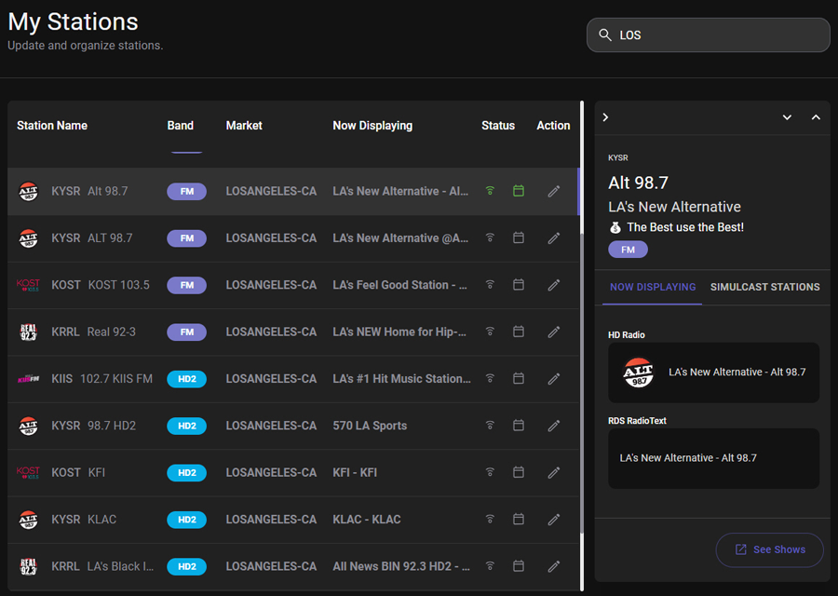Edit the KYSR 98.7 HD2 station

tap(554, 426)
